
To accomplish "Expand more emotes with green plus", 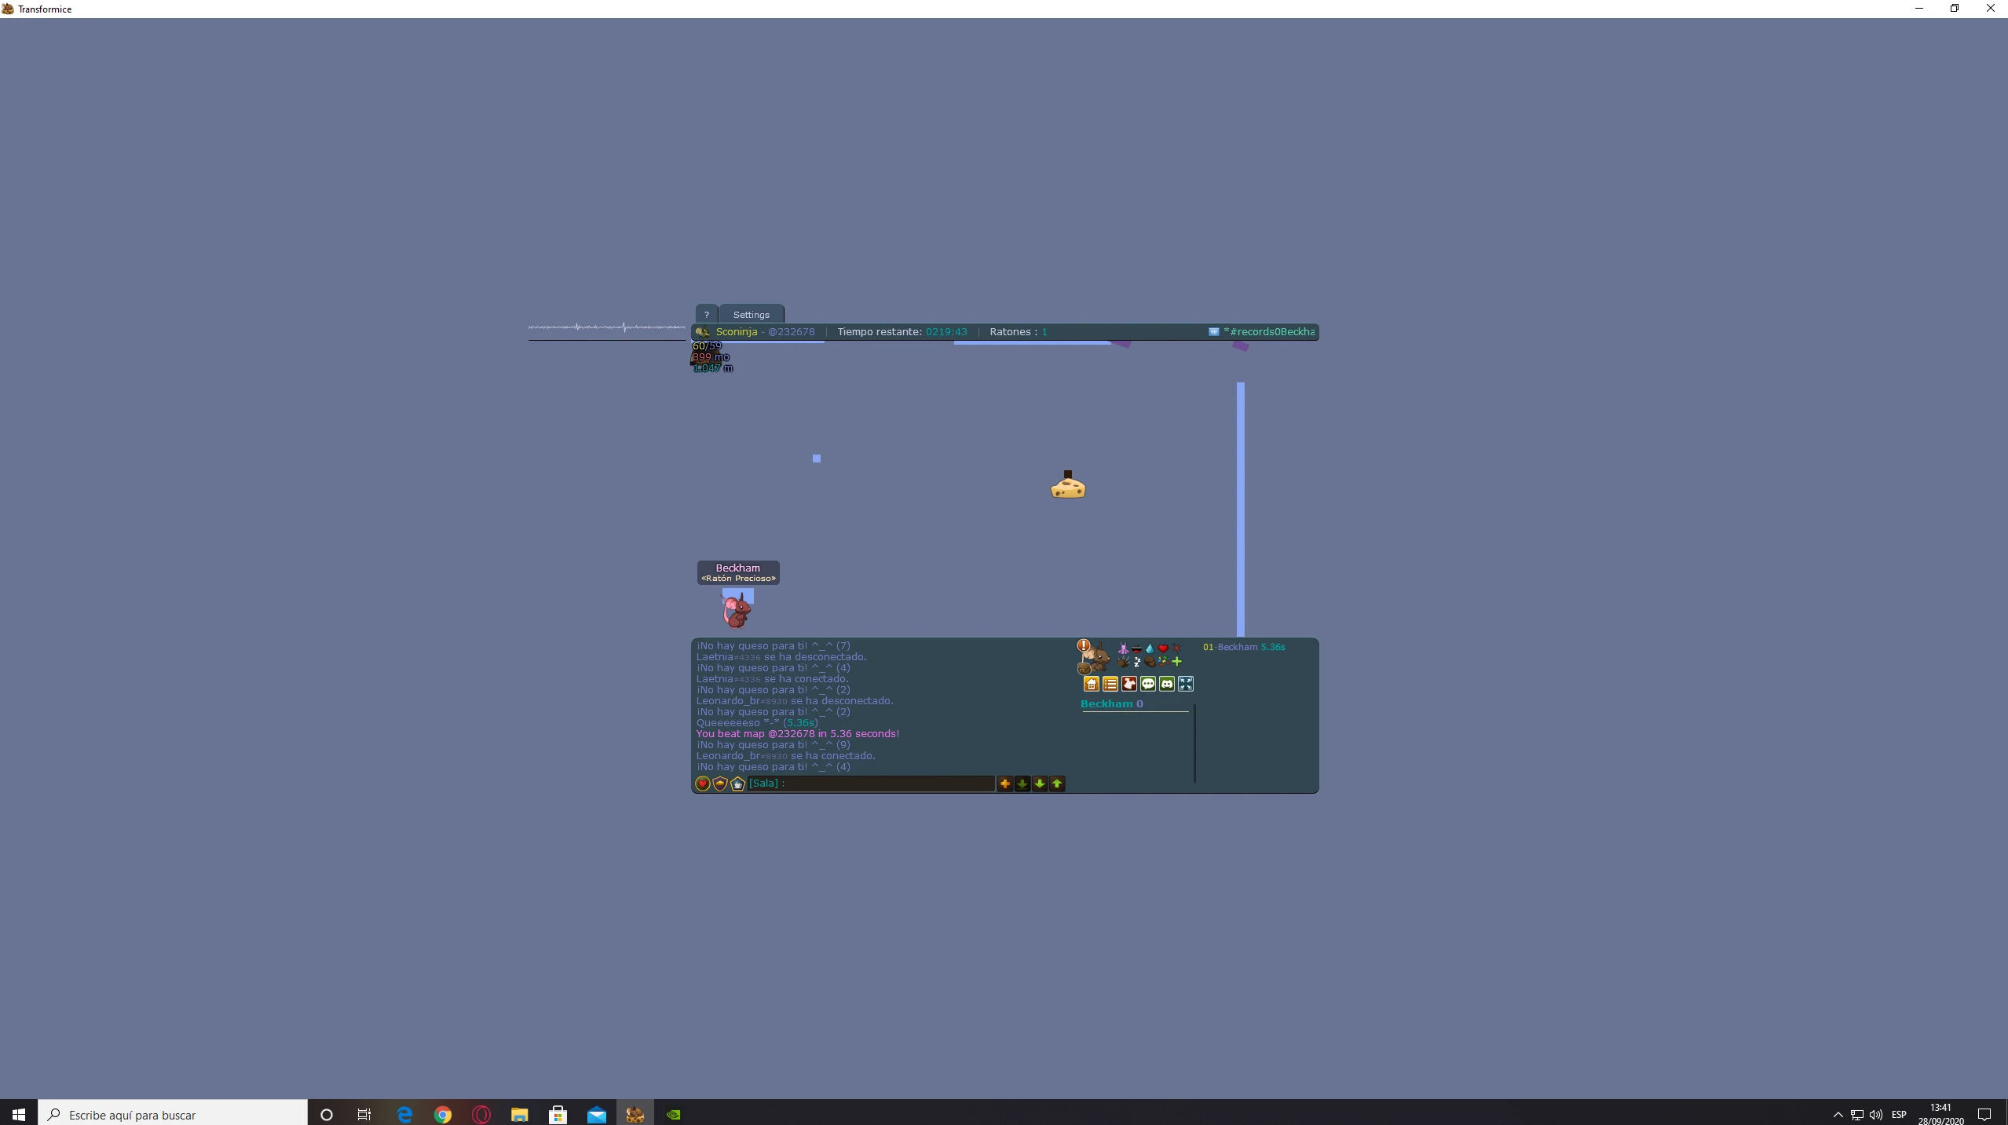I will 1176,662.
